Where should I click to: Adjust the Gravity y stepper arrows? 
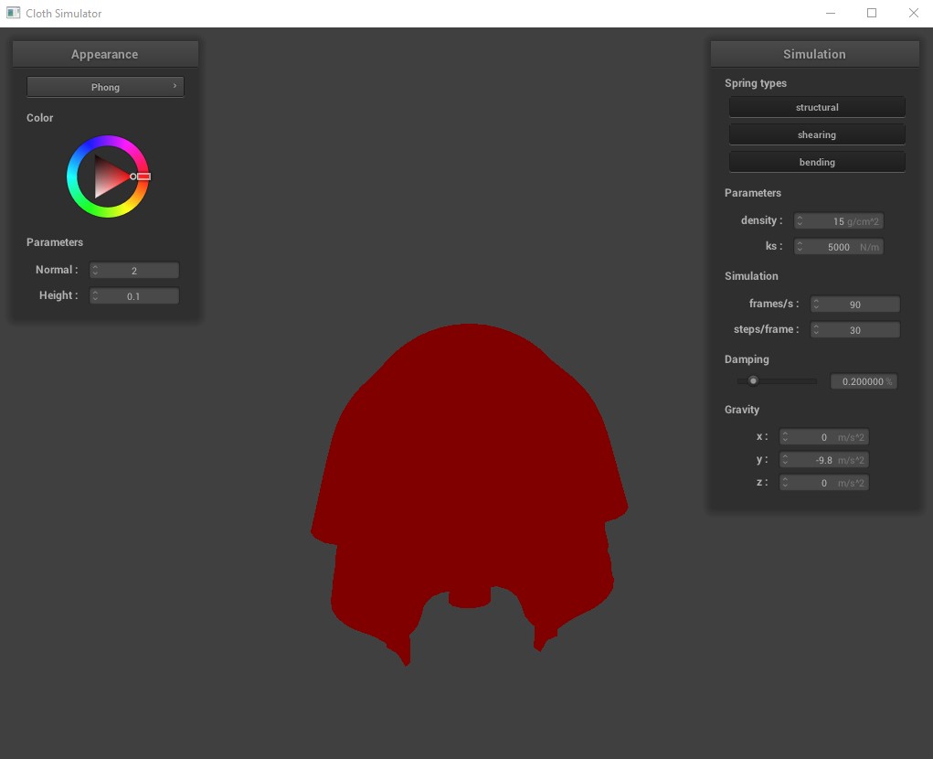[x=786, y=460]
